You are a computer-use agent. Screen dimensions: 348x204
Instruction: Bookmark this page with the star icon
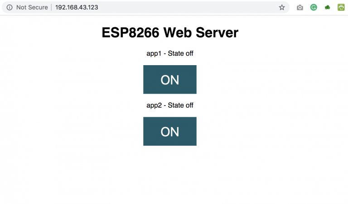282,8
